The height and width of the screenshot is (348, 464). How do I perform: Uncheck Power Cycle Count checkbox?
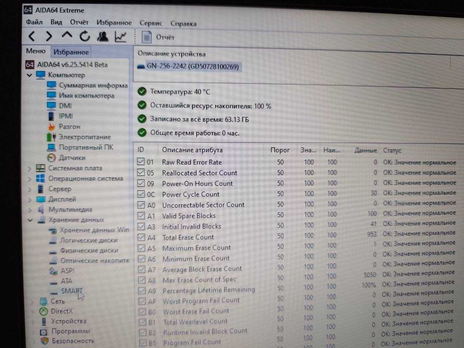141,194
